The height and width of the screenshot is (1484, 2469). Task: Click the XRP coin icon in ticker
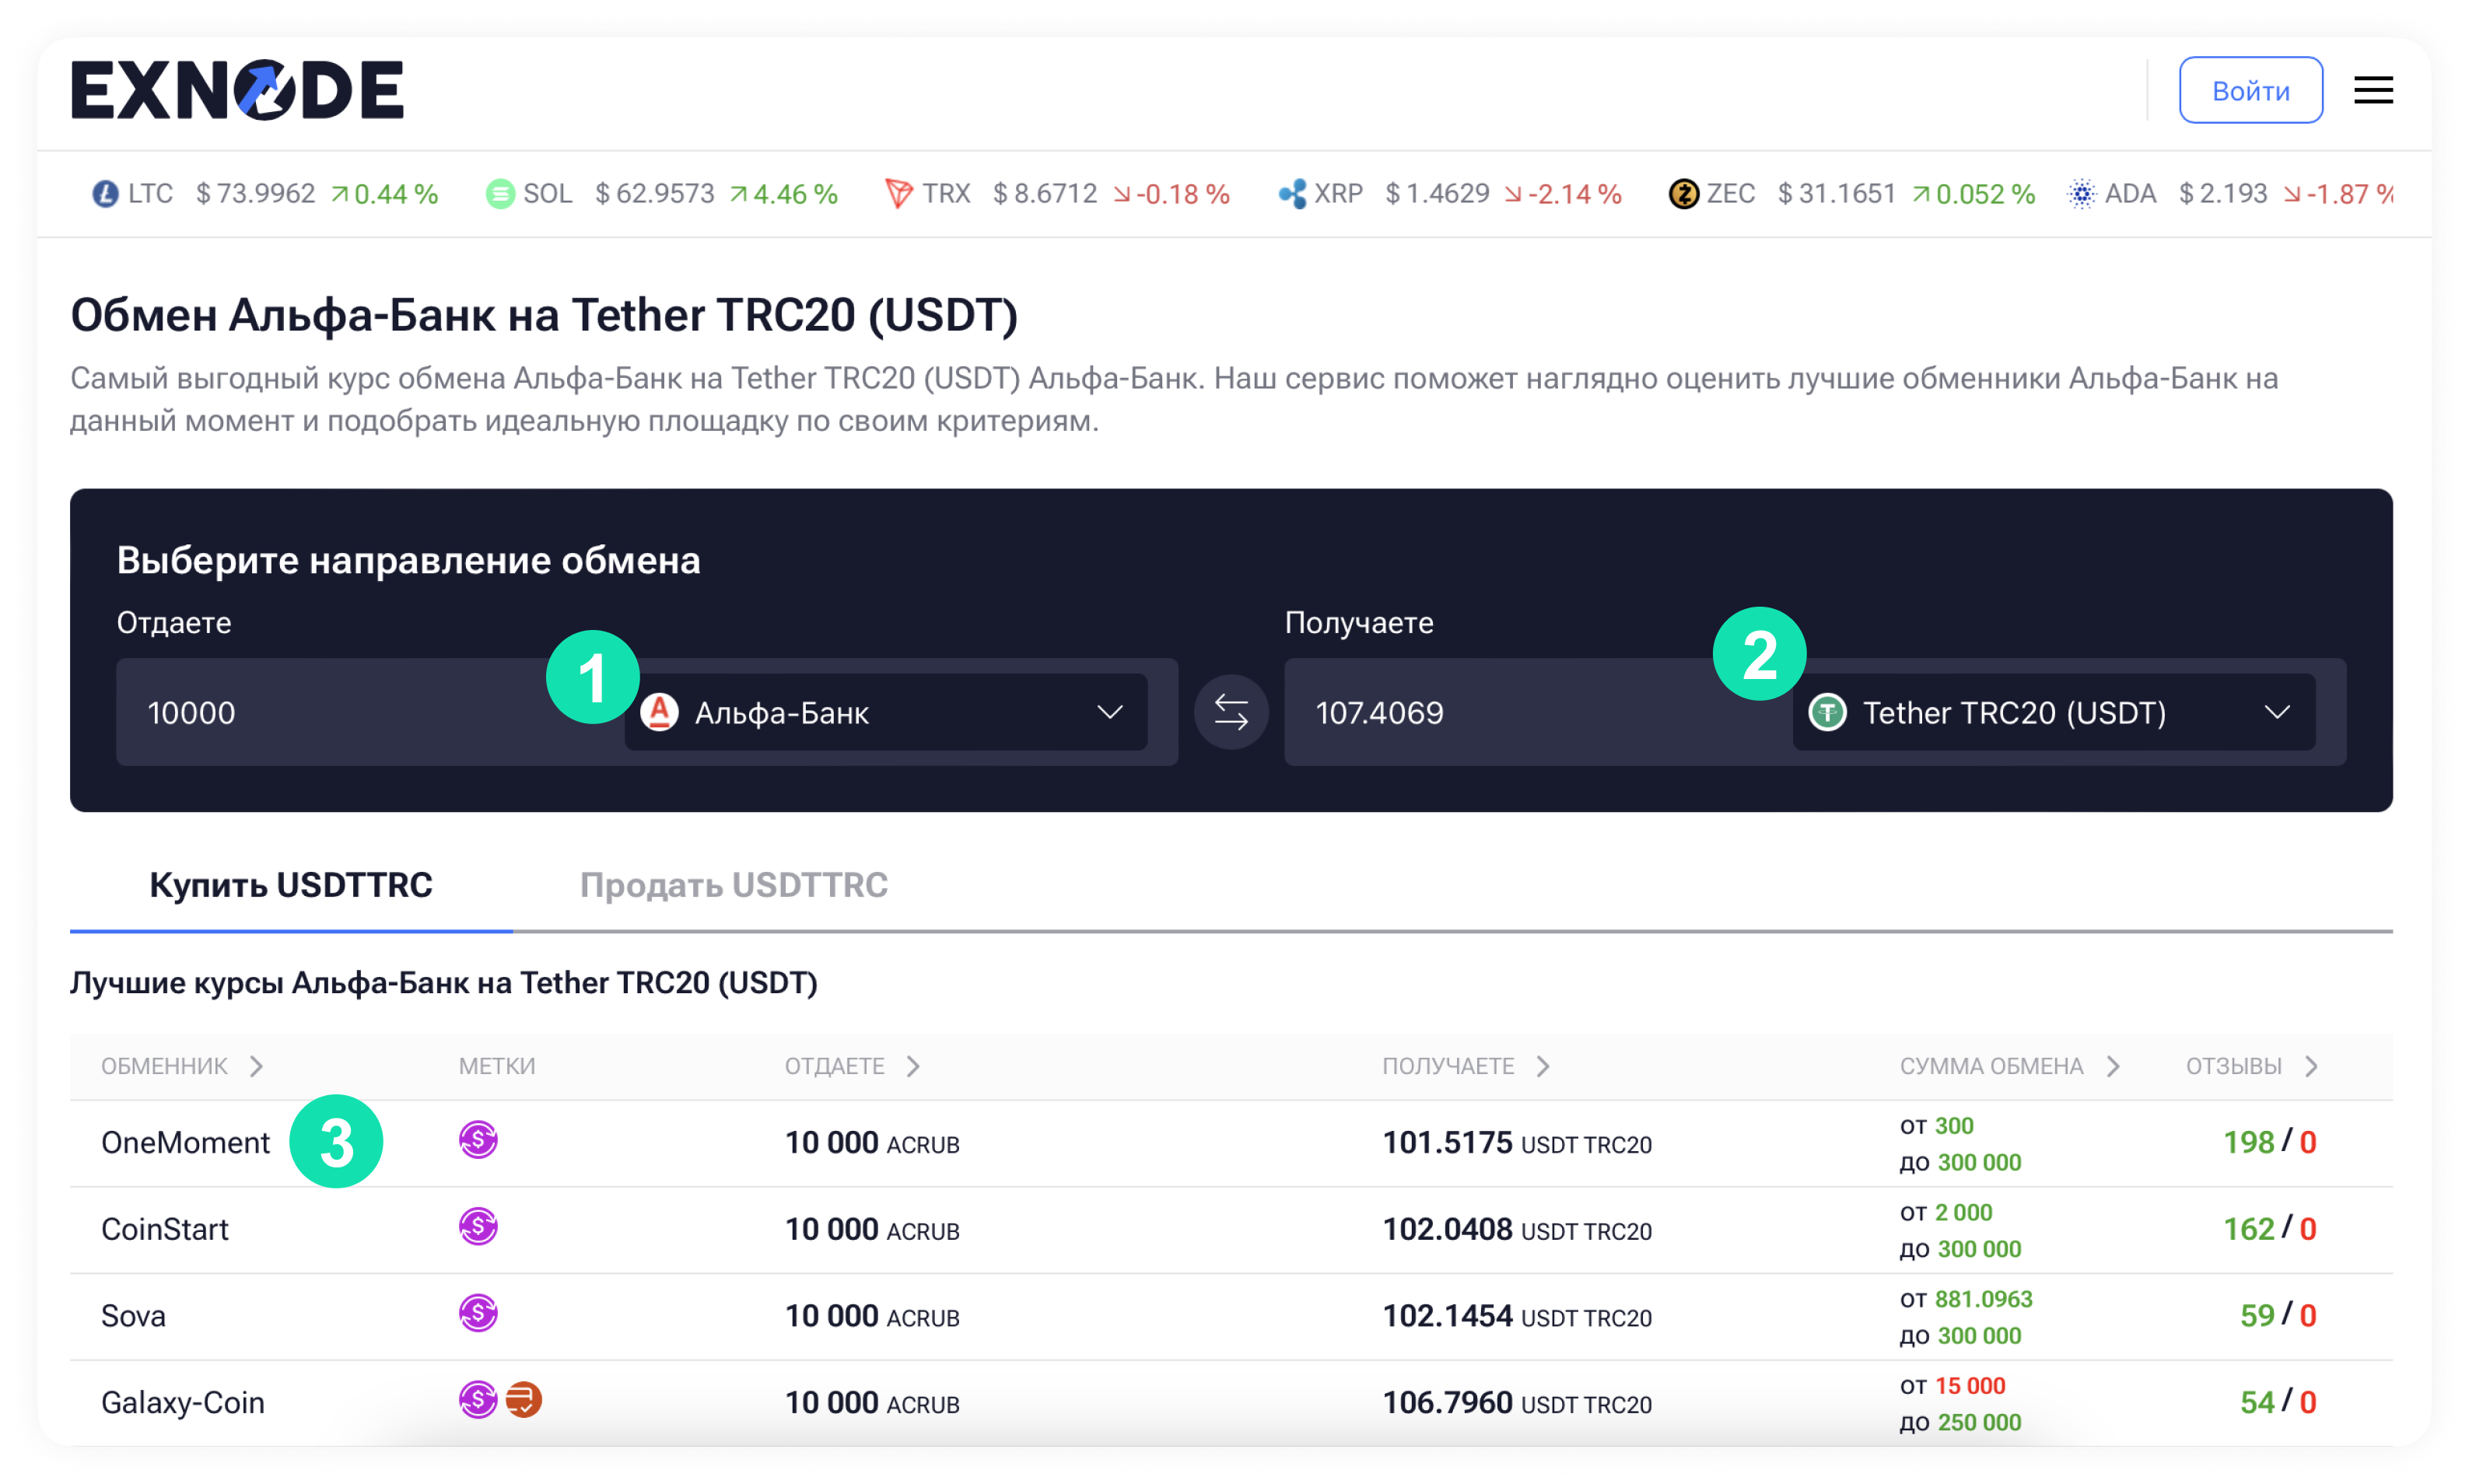point(1291,193)
